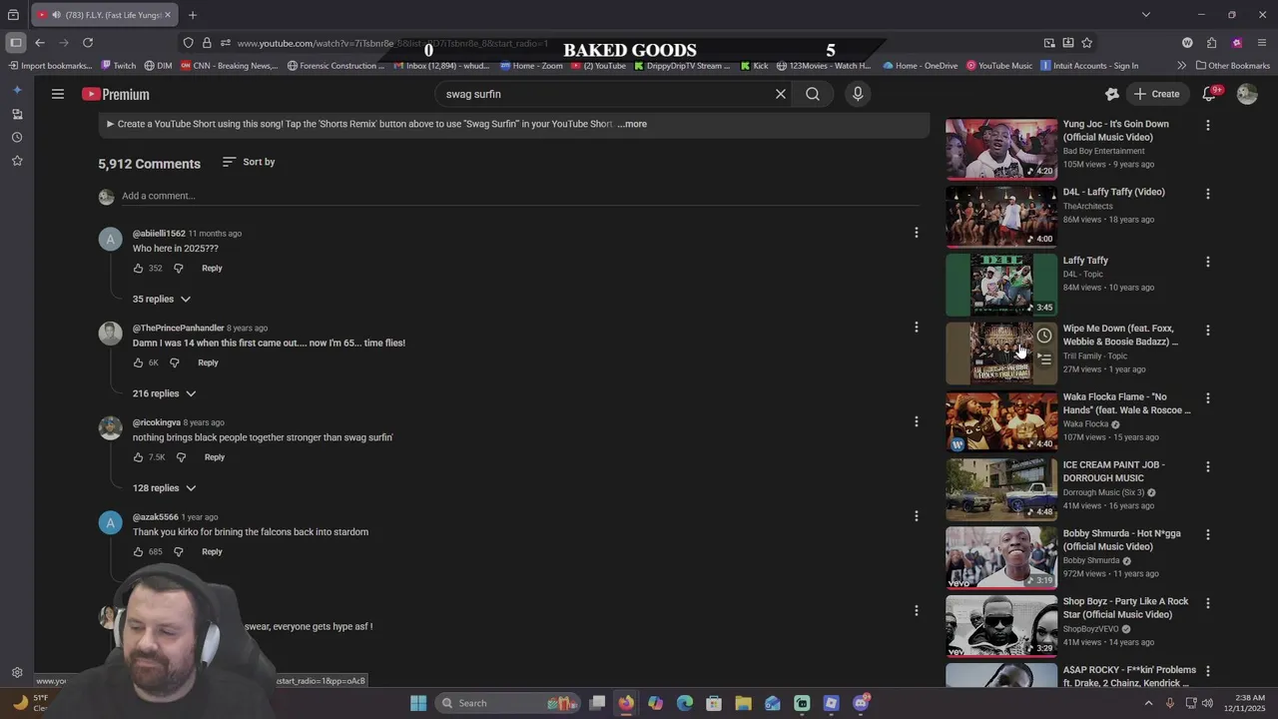
Task: Expand the 216 replies thread
Action: tap(165, 394)
